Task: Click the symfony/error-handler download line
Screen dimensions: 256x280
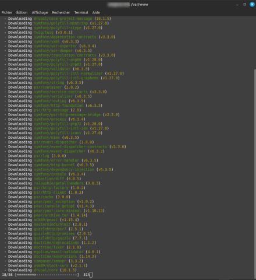Action: pyautogui.click(x=51, y=160)
